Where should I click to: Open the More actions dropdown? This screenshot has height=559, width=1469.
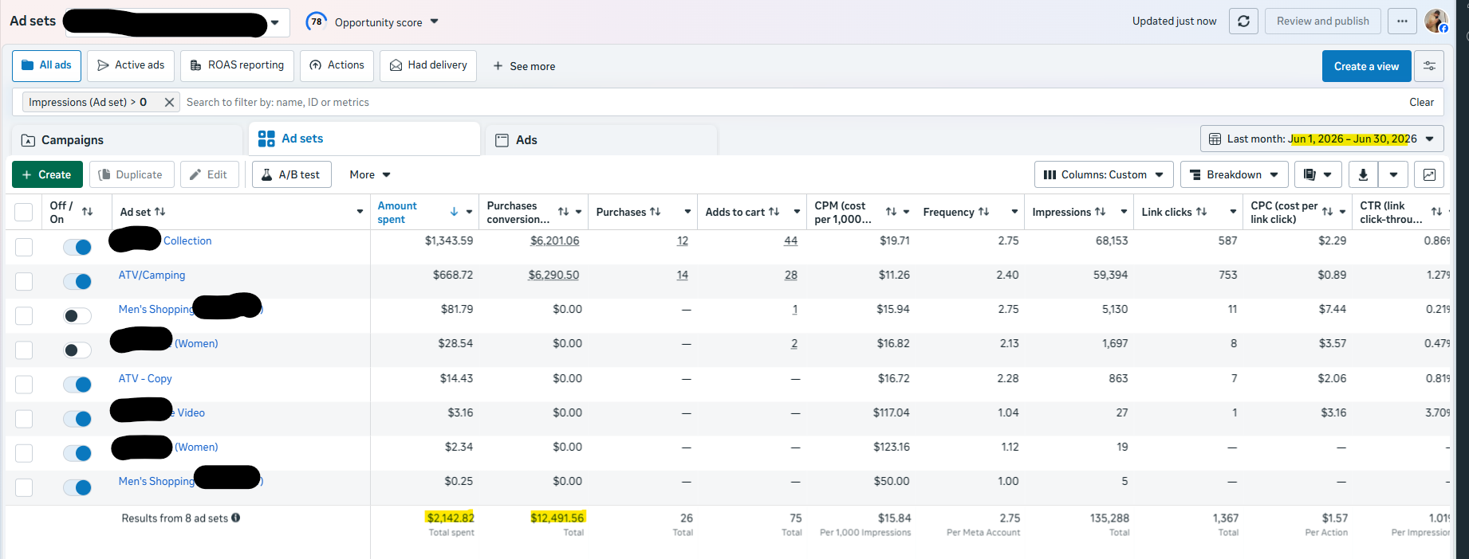pos(369,174)
